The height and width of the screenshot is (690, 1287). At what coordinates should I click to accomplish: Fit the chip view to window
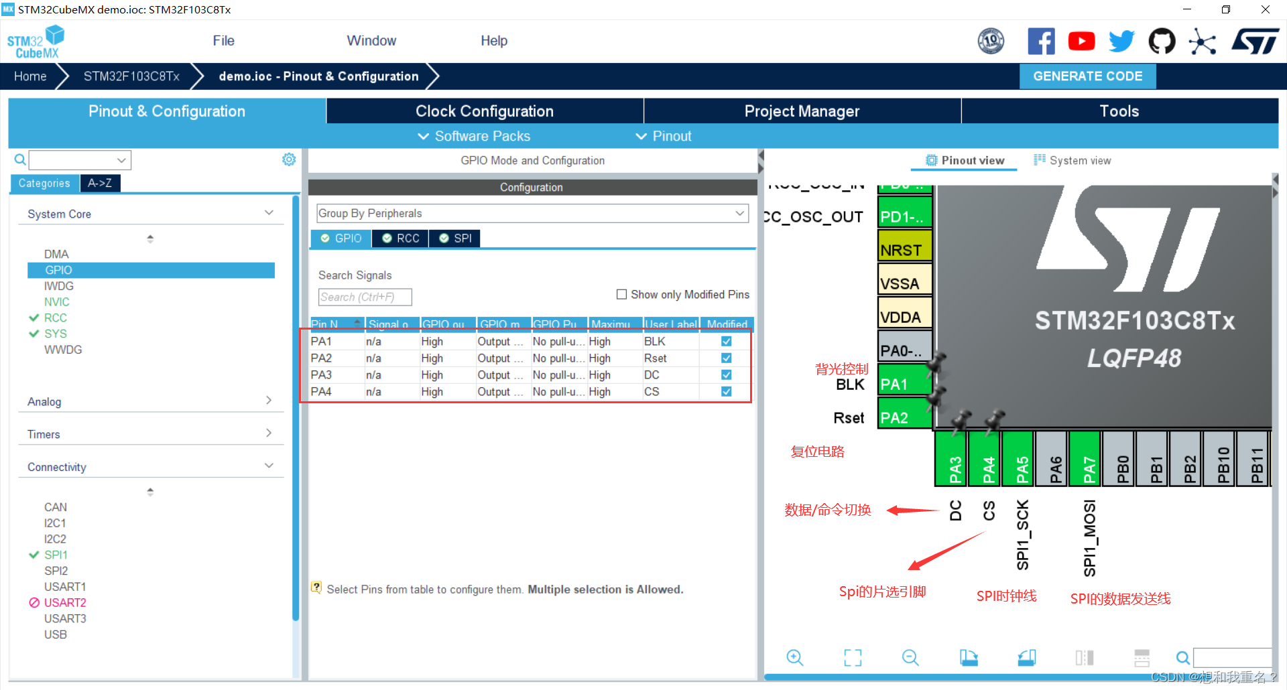click(x=853, y=658)
